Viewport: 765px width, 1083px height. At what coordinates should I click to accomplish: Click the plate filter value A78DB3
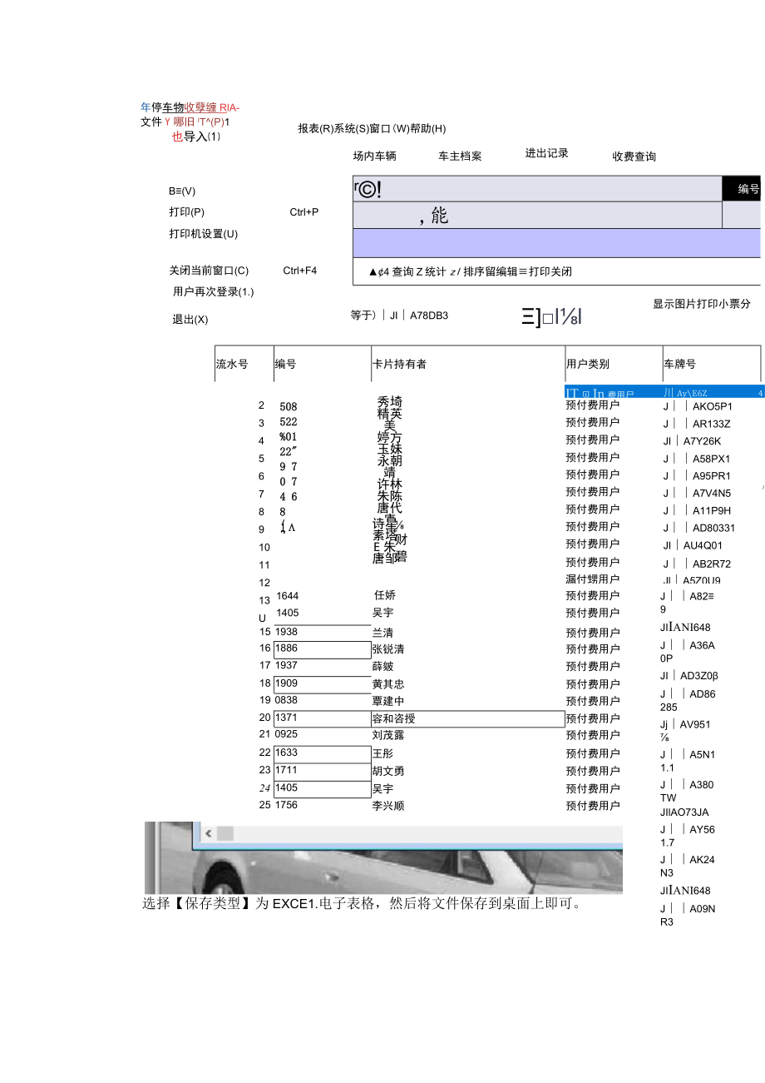[430, 315]
